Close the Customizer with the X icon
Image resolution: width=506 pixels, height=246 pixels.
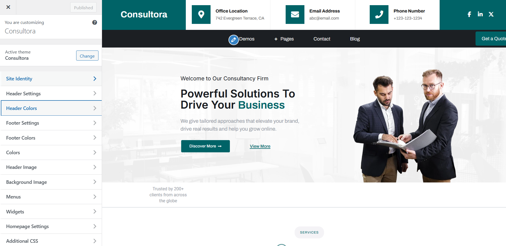(8, 7)
